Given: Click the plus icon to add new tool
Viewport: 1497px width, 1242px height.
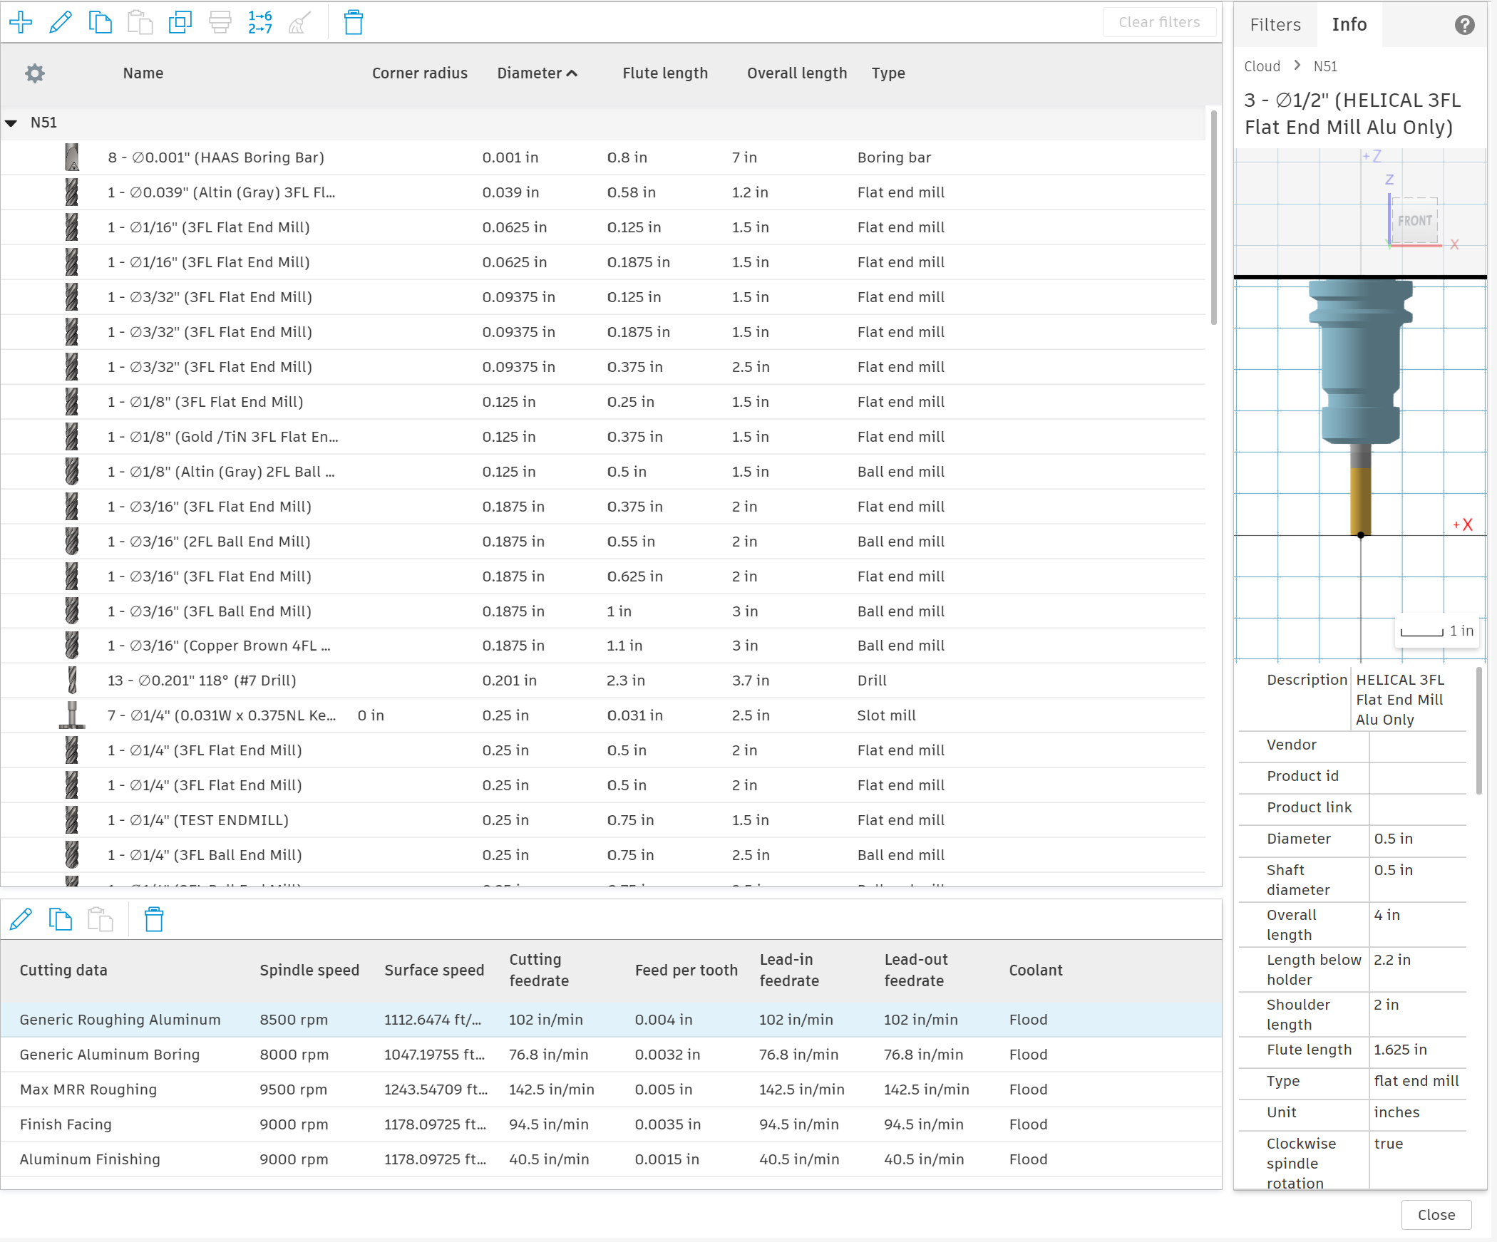Looking at the screenshot, I should [x=21, y=22].
